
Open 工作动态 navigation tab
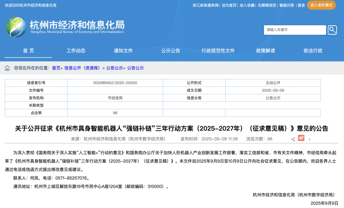point(76,51)
